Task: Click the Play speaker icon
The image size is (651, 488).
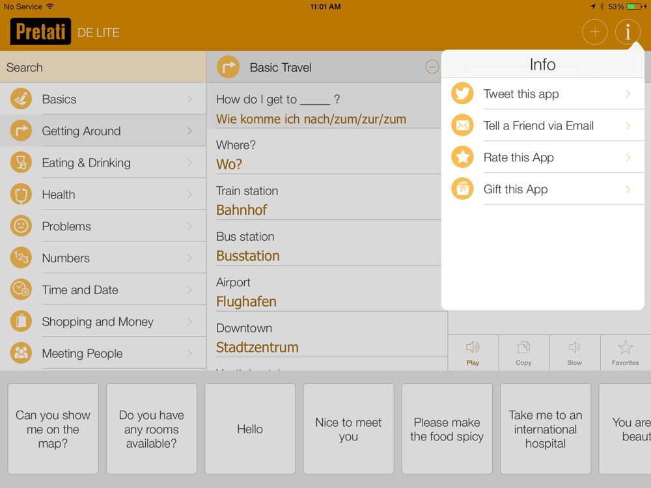Action: pyautogui.click(x=473, y=347)
